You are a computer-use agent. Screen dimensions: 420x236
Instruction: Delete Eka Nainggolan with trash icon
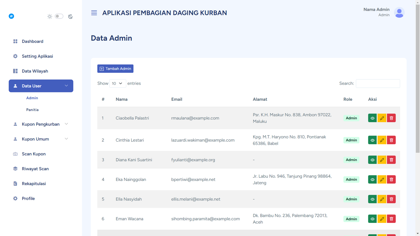391,180
